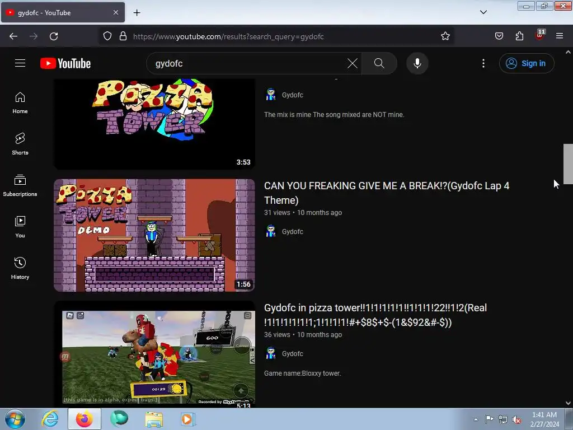
Task: Open Firefox application menu
Action: point(560,36)
